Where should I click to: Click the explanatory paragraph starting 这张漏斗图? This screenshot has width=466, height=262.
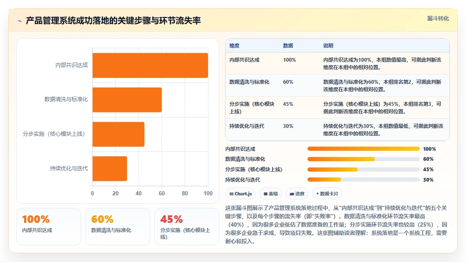(336, 225)
